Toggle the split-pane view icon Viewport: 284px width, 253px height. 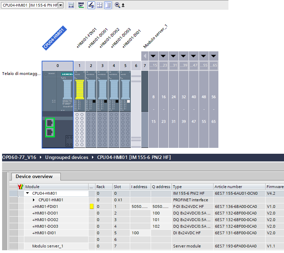pyautogui.click(x=108, y=5)
